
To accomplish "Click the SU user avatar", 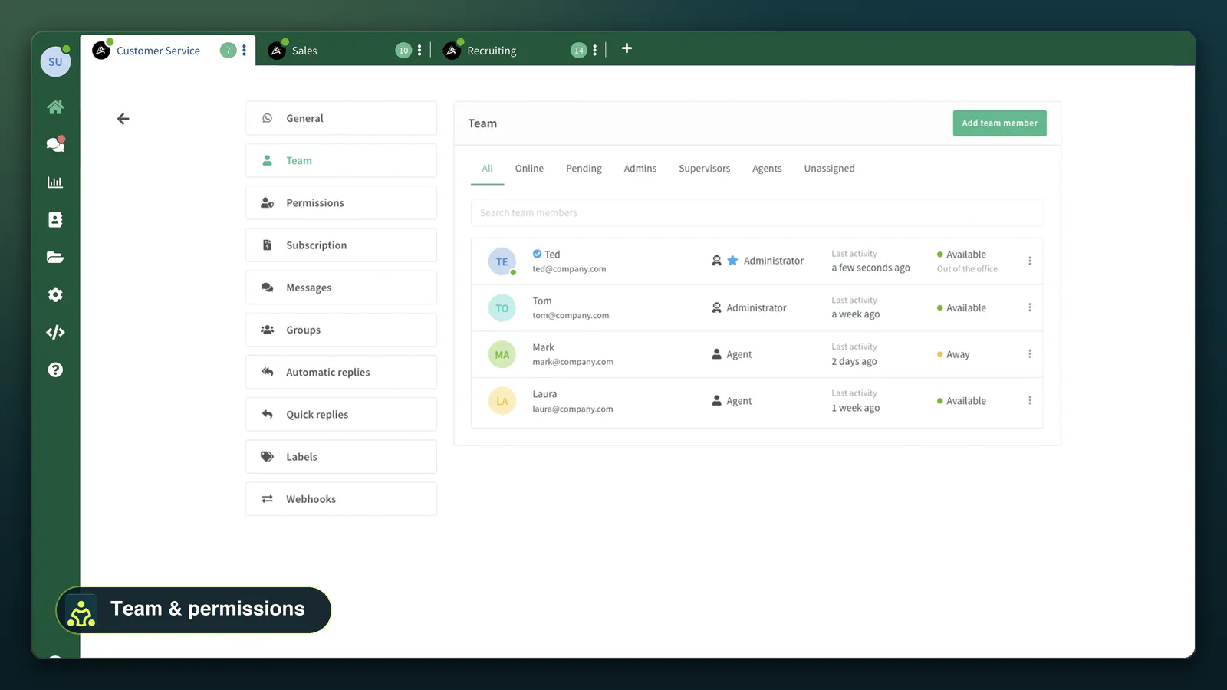I will [55, 61].
